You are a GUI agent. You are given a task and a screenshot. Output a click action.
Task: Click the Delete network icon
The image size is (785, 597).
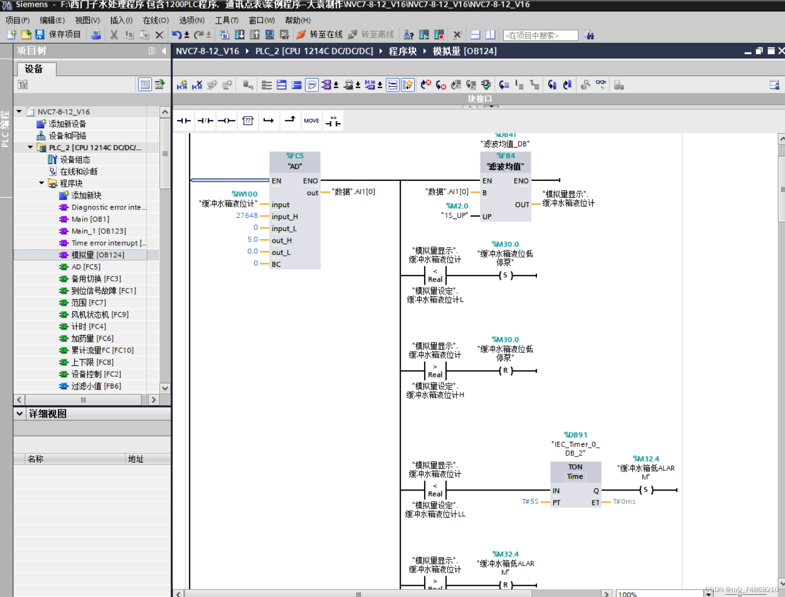pyautogui.click(x=197, y=85)
